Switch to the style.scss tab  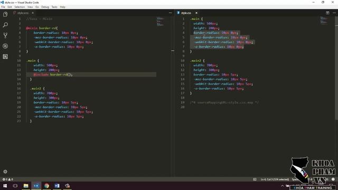point(23,13)
